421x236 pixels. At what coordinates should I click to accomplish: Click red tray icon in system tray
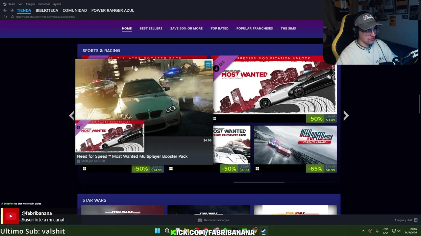pyautogui.click(x=370, y=231)
